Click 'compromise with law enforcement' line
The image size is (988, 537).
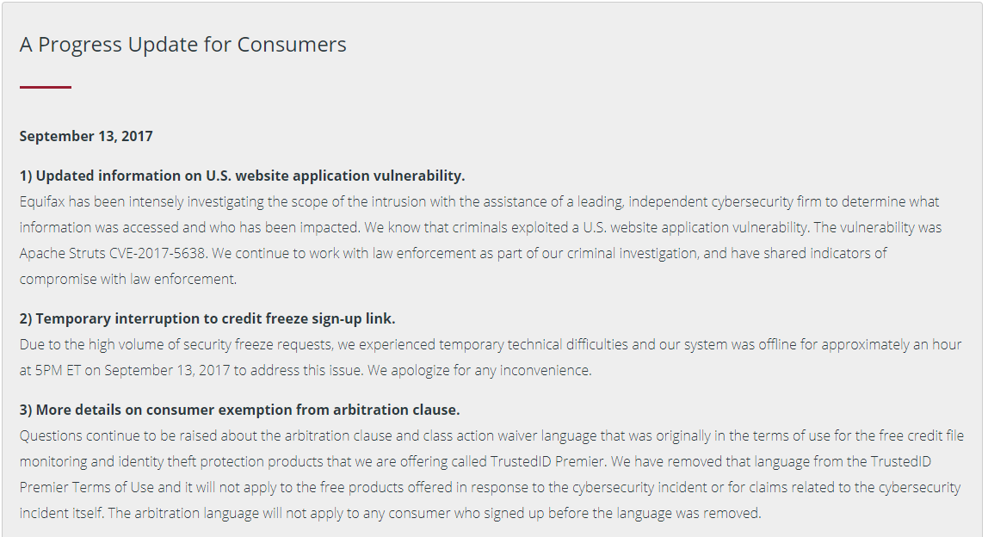128,279
